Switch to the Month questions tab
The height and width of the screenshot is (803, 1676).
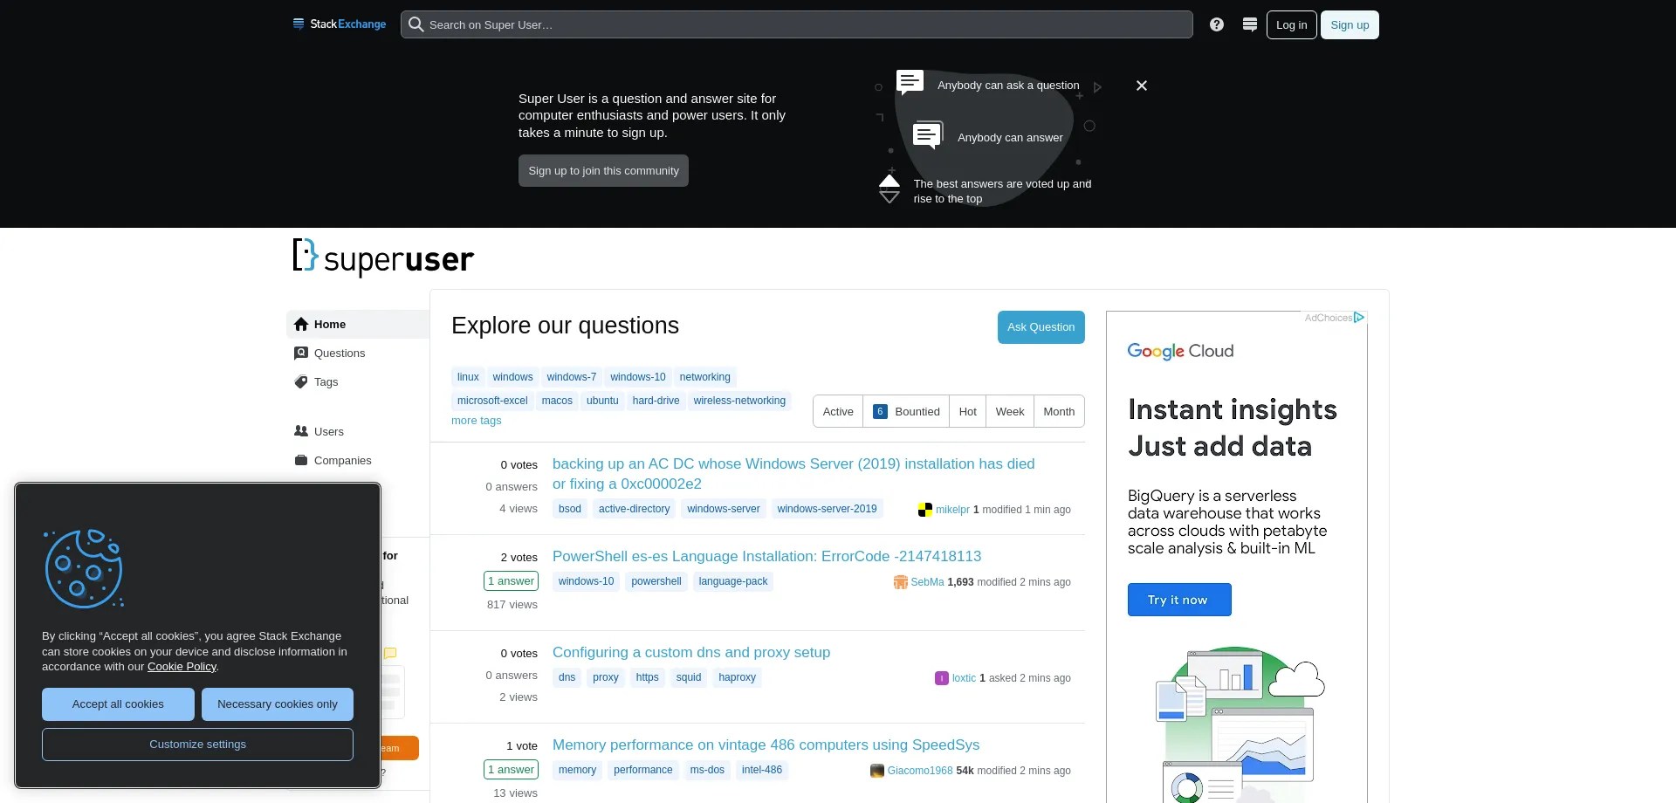(1059, 411)
